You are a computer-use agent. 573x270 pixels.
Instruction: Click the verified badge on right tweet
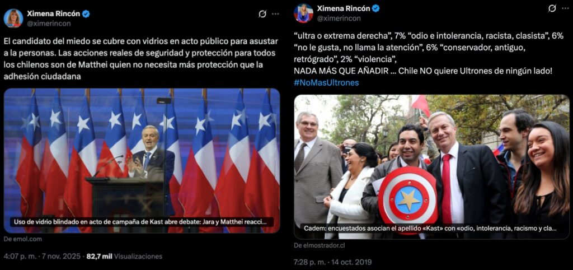[375, 8]
